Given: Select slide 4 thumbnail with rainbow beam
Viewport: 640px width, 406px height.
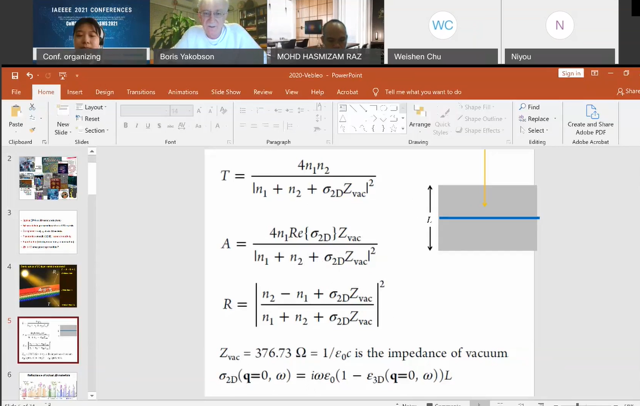Looking at the screenshot, I should [x=48, y=286].
